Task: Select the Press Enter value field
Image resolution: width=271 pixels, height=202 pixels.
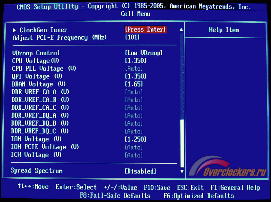Action: pyautogui.click(x=146, y=30)
